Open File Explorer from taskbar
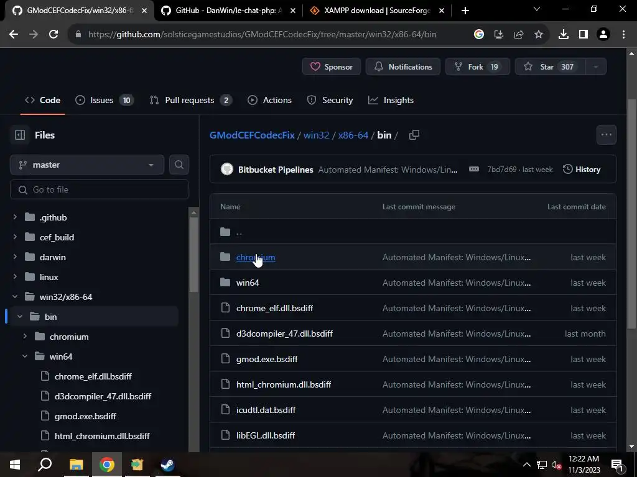 (x=76, y=465)
